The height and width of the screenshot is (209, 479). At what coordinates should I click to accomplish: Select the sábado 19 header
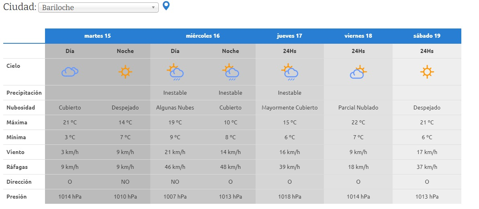coord(427,36)
